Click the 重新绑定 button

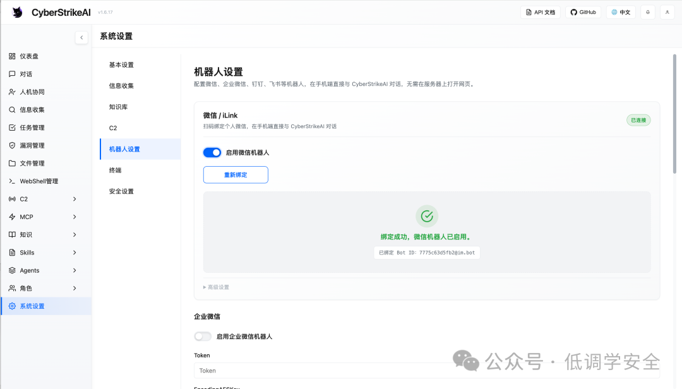(236, 175)
